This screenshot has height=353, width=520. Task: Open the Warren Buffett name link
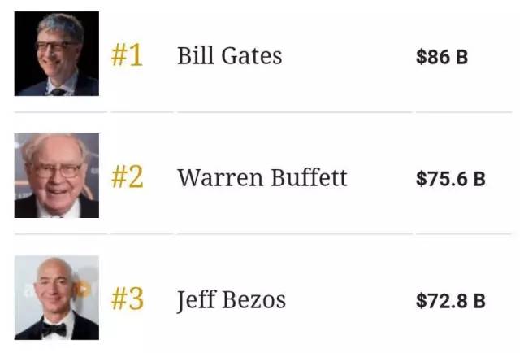coord(262,177)
